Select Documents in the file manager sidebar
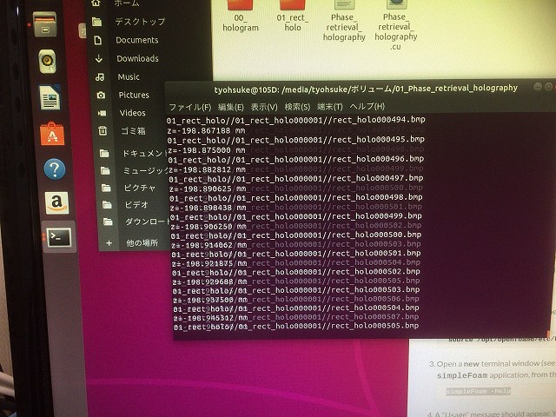556x417 pixels. click(136, 40)
